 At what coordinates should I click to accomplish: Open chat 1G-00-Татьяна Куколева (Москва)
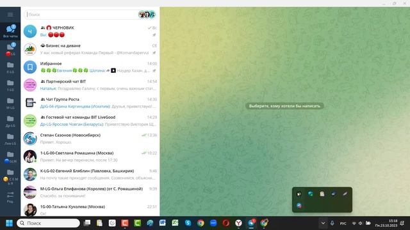[90, 209]
